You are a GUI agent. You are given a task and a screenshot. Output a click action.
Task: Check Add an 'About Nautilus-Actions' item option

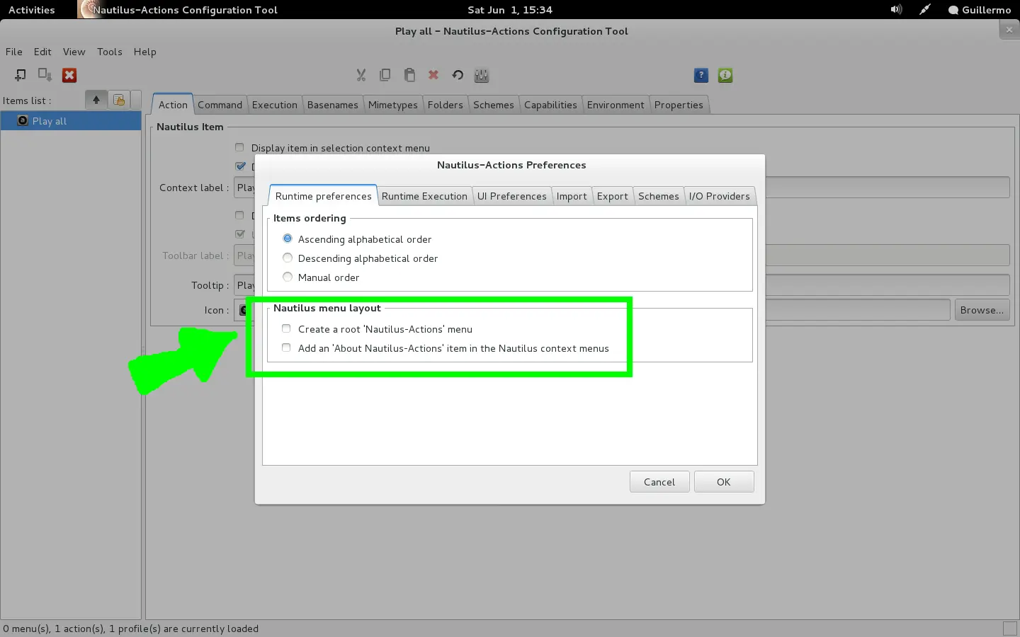446,348
